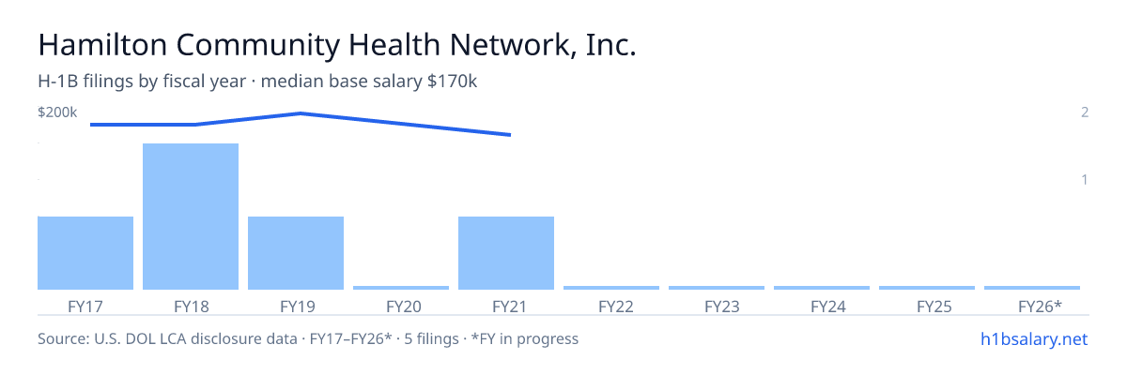The width and height of the screenshot is (1127, 375).
Task: Click the small FY24 bar
Action: coord(822,288)
